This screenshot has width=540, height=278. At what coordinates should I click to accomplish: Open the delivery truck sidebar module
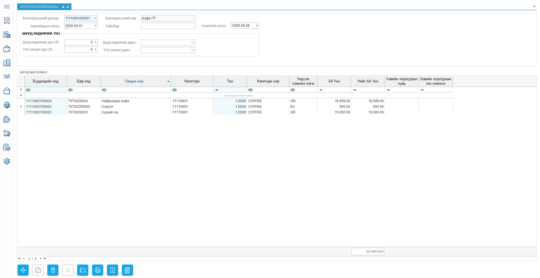6,133
